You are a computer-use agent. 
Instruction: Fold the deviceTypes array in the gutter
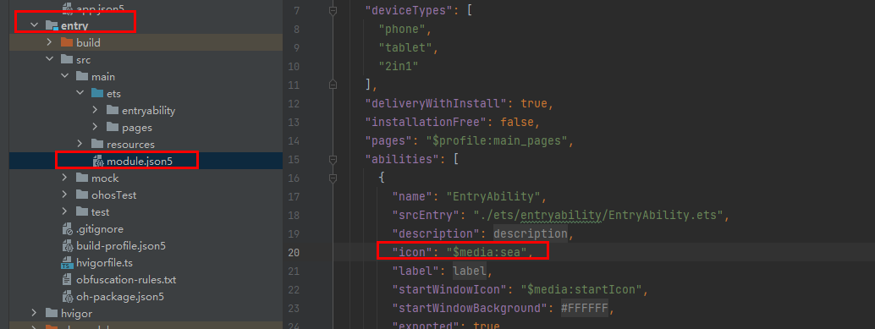pyautogui.click(x=333, y=11)
